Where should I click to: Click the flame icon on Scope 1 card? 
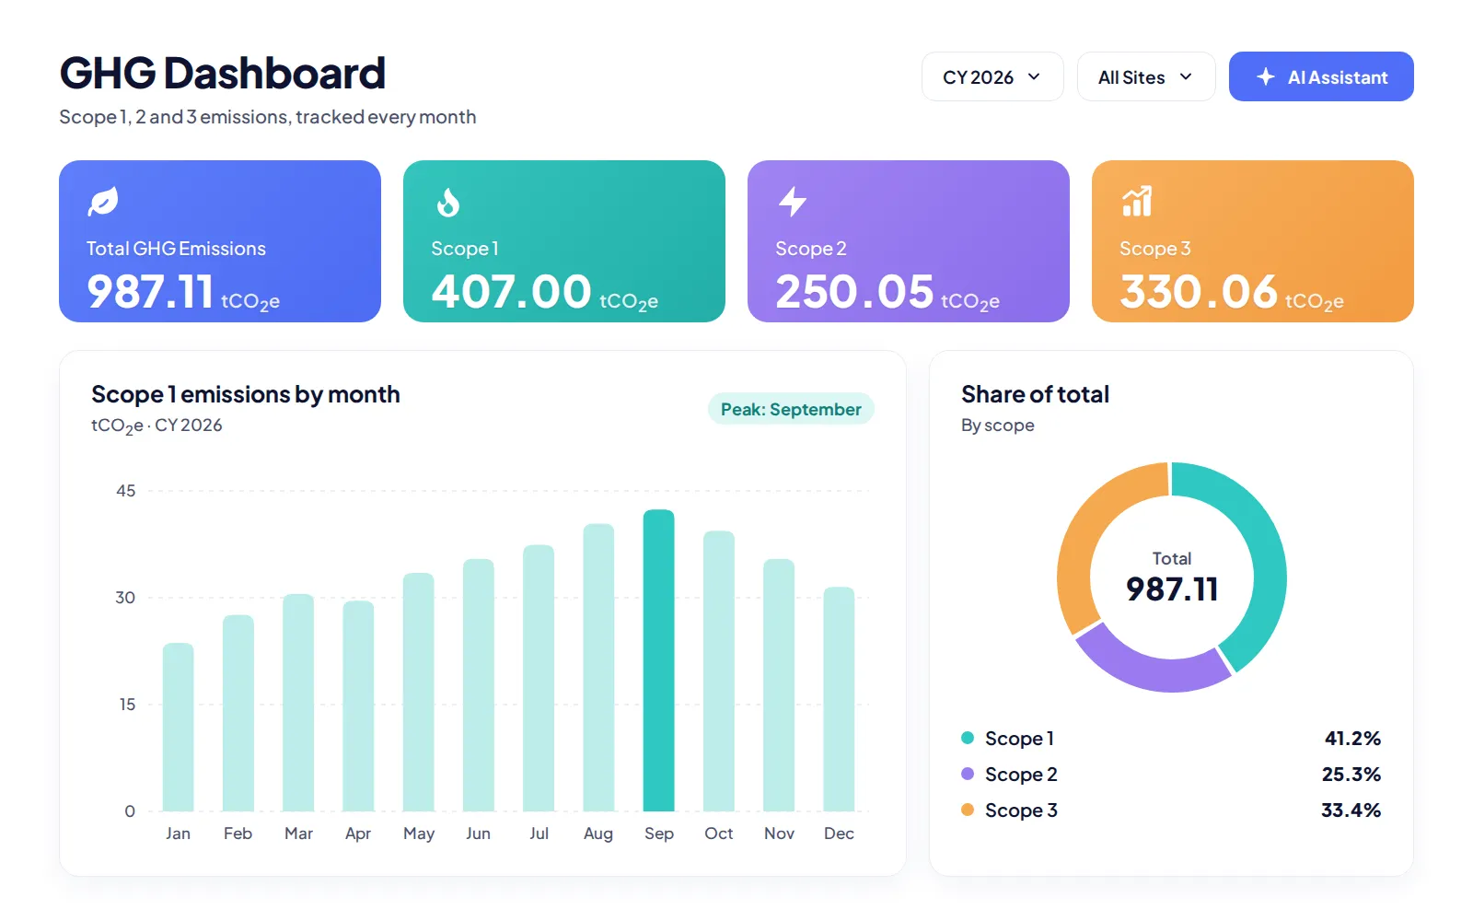tap(447, 202)
